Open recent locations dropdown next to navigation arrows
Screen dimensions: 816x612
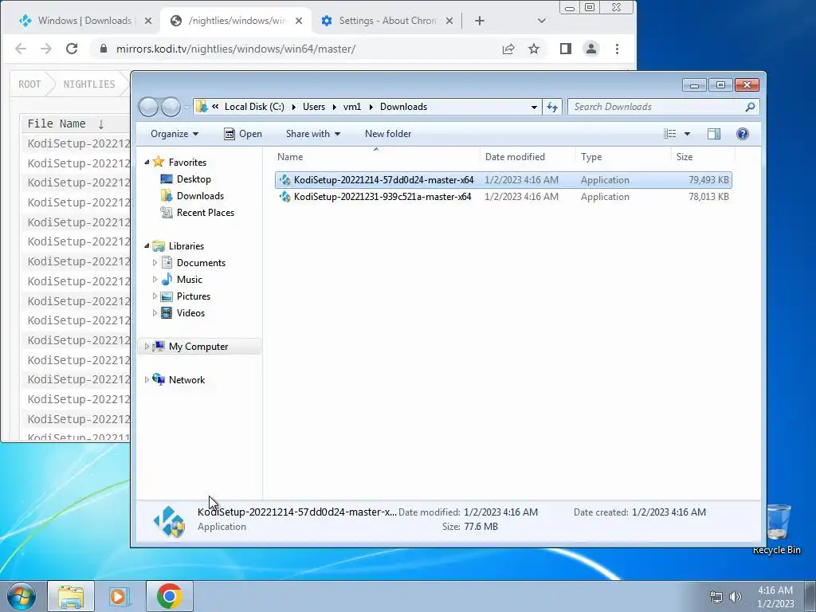[186, 108]
